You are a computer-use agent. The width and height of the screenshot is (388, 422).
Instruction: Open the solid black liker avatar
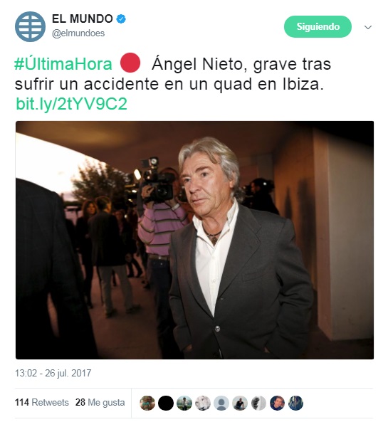pos(166,403)
